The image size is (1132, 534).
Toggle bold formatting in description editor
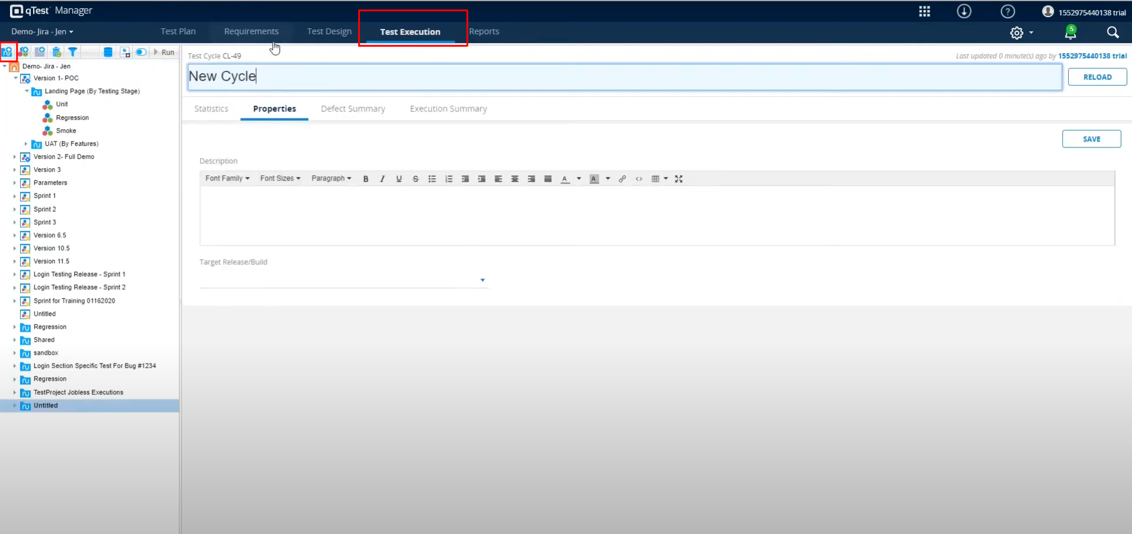pos(366,179)
